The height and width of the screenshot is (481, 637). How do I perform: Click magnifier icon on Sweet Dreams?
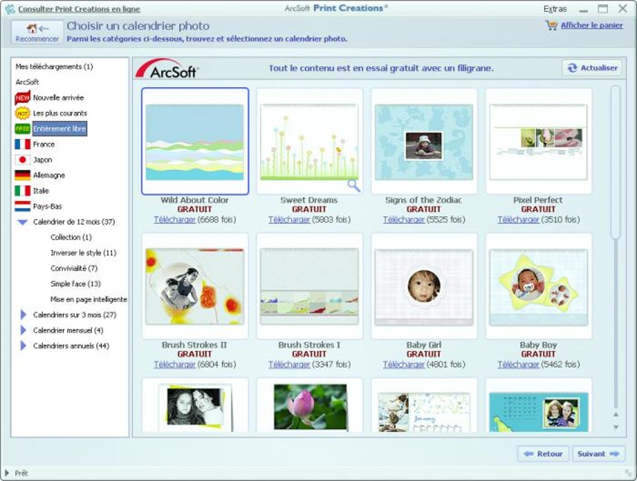tap(354, 185)
